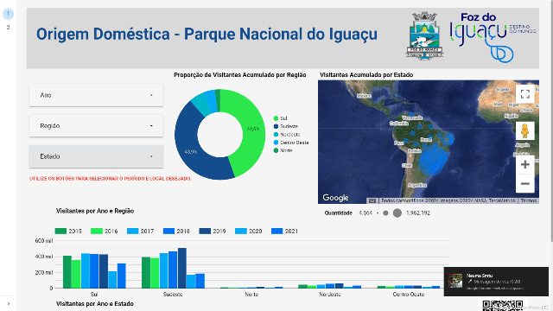Open the Termos link on map
This screenshot has height=311, width=553.
pos(528,200)
